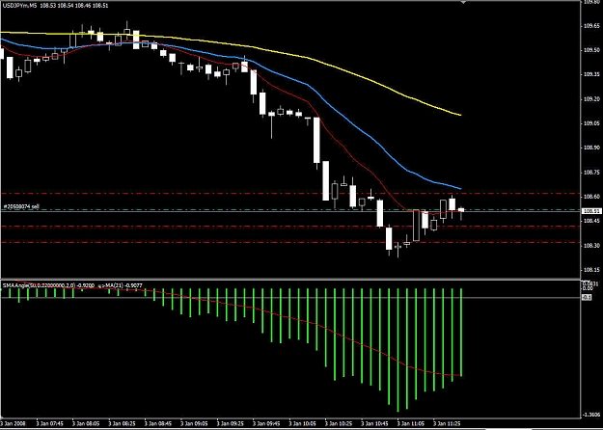The image size is (603, 430).
Task: Click the '3 Jan 10:05' time axis label
Action: coord(303,423)
